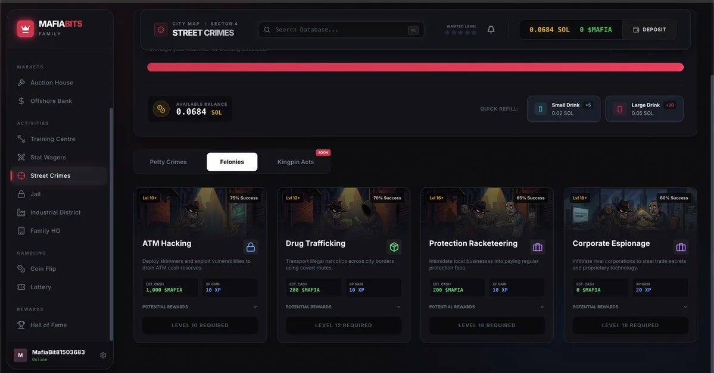Open notifications bell icon
This screenshot has width=714, height=373.
pos(491,30)
